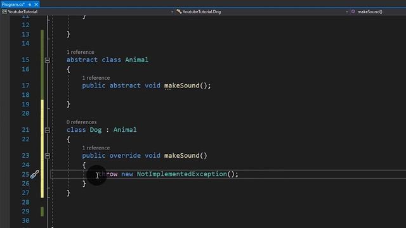The width and height of the screenshot is (406, 228).
Task: Click the 'abstract' keyword on line 15
Action: pos(82,60)
